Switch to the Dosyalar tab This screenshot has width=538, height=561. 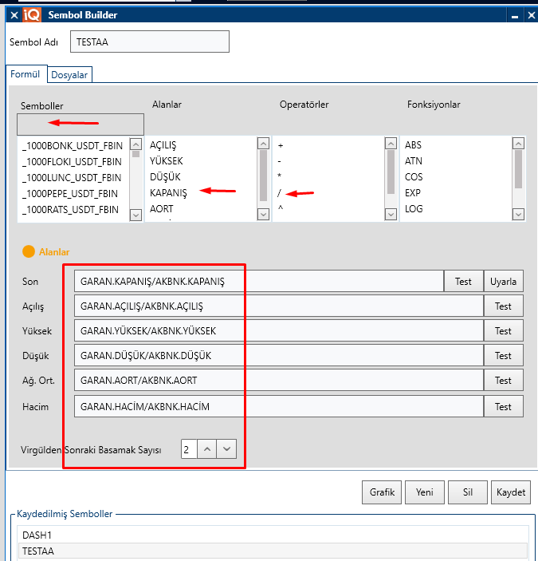[69, 75]
